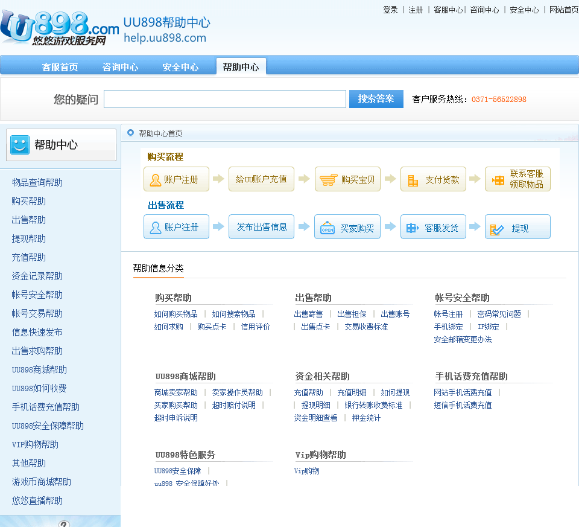Click the 购买点卡 link
This screenshot has width=579, height=527.
[x=212, y=327]
